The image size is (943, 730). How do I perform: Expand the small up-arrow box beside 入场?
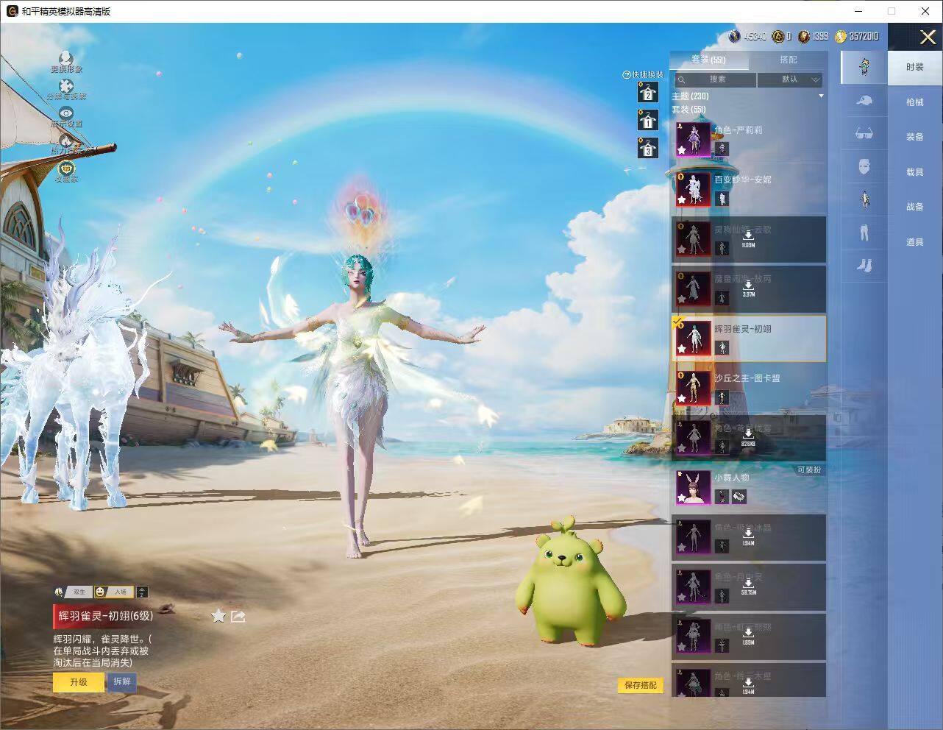(x=142, y=592)
